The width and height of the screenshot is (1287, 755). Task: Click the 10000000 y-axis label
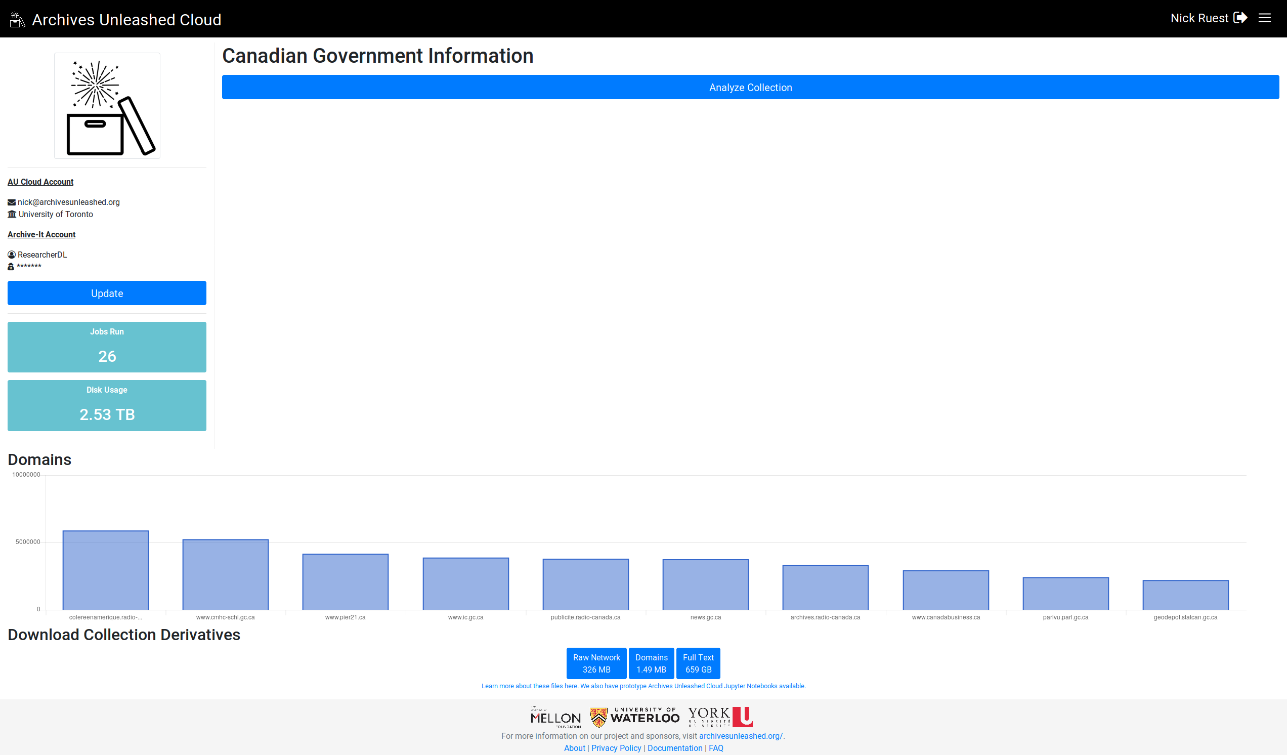click(x=26, y=475)
